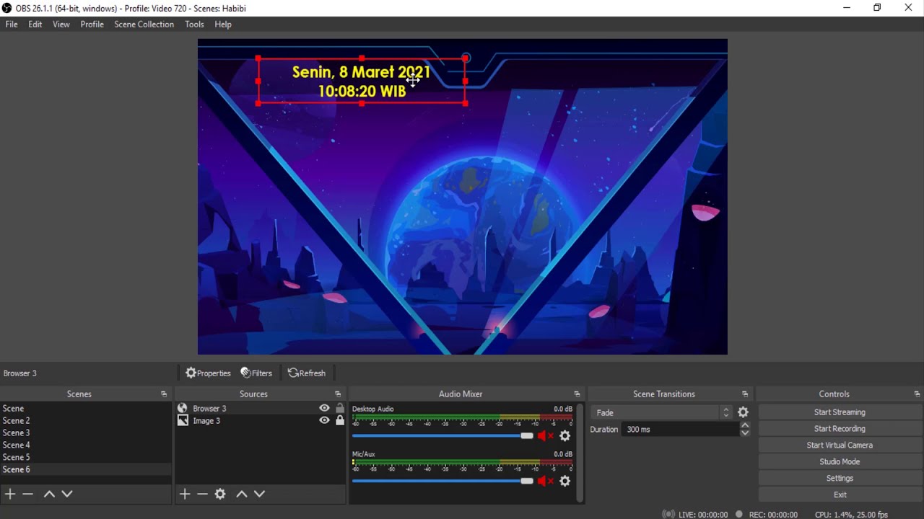Move scene down in Scenes list
Screen dimensions: 924x519
67,494
